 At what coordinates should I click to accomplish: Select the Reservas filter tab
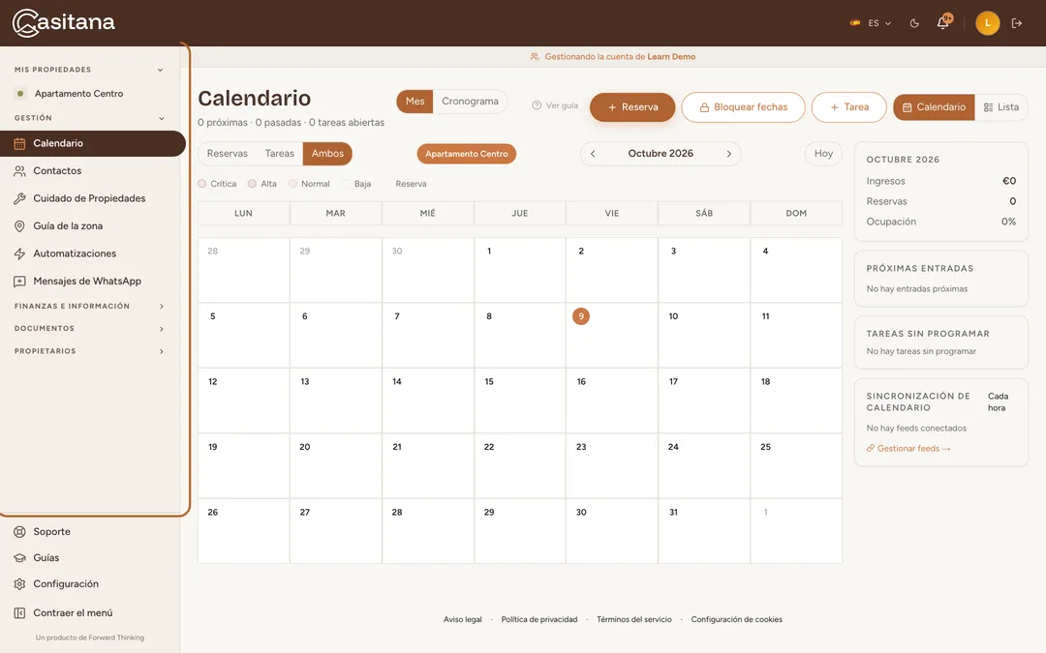(x=228, y=153)
